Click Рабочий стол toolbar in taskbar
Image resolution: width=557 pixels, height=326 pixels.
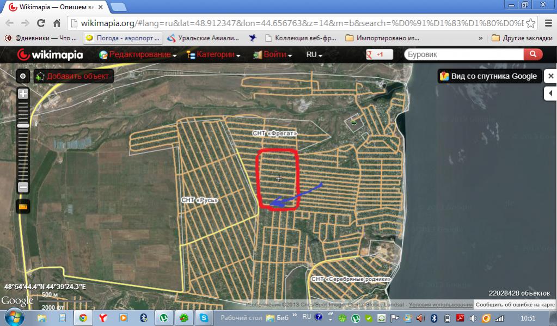[241, 318]
